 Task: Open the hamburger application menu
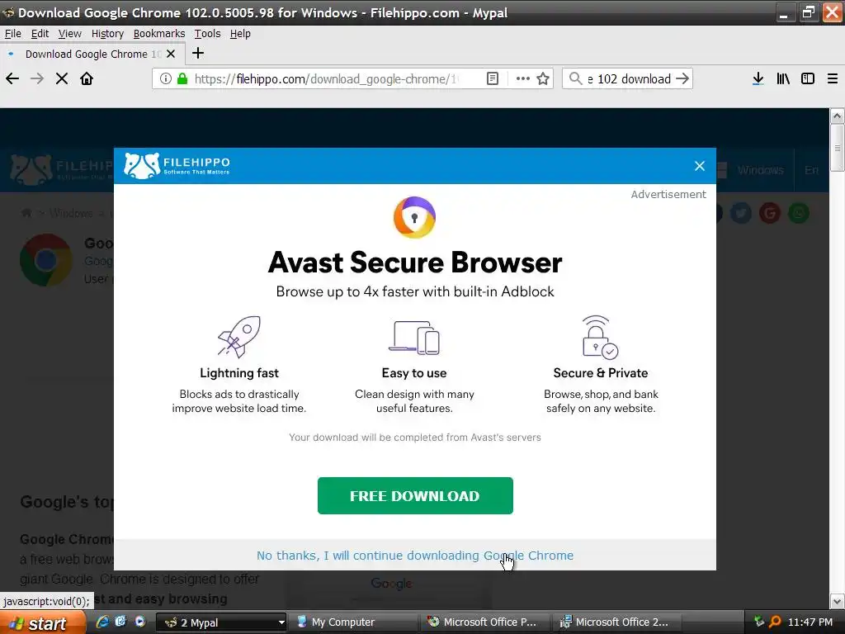point(833,78)
